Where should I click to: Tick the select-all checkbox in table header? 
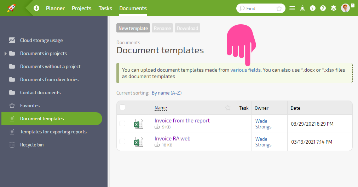point(122,107)
